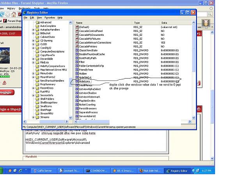The width and height of the screenshot is (234, 175).
Task: Expand the FileExts tree node
Action: pyautogui.click(x=33, y=63)
